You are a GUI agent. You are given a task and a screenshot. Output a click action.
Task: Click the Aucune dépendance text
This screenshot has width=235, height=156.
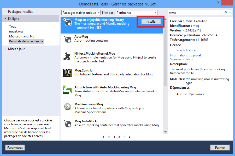point(191,94)
